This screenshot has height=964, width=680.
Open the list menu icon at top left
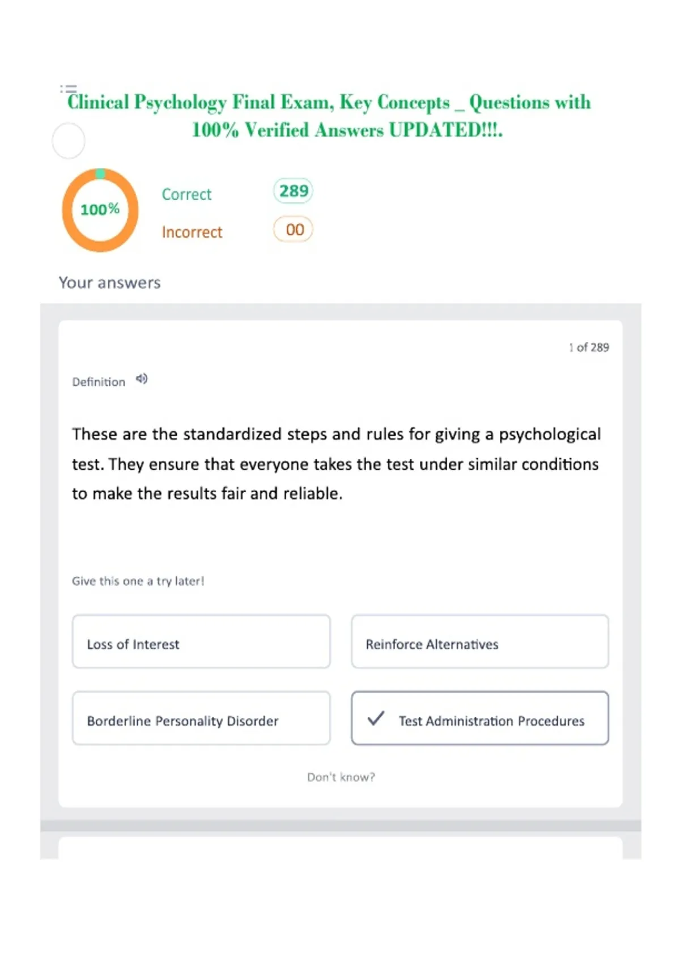click(x=68, y=89)
